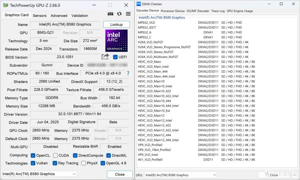The height and width of the screenshot is (180, 300).
Task: Take a screenshot with GPU-Z camera icon
Action: (110, 14)
